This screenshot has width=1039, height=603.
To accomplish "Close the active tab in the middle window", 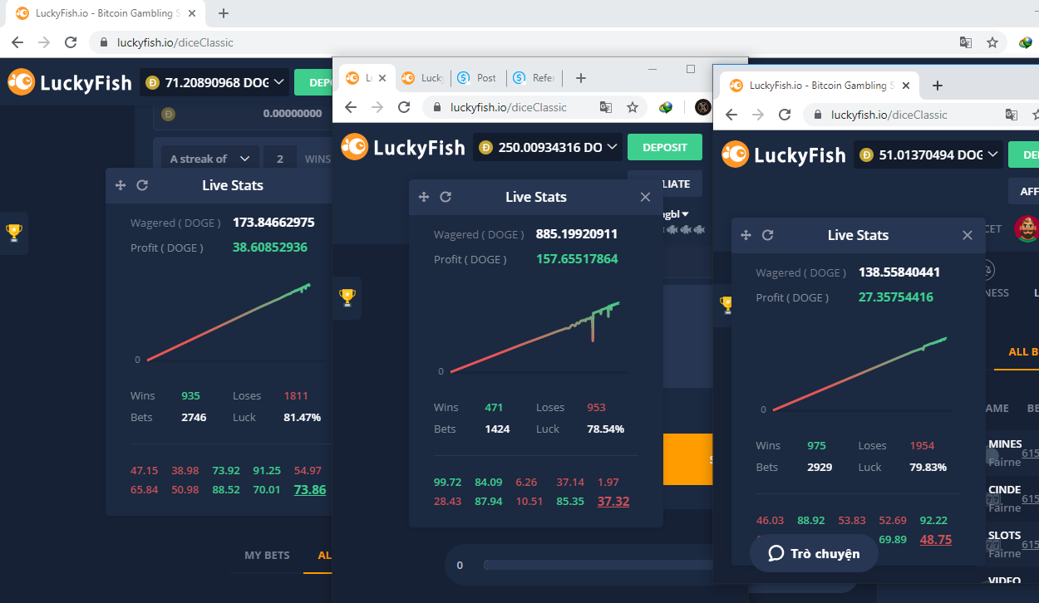I will pos(382,78).
